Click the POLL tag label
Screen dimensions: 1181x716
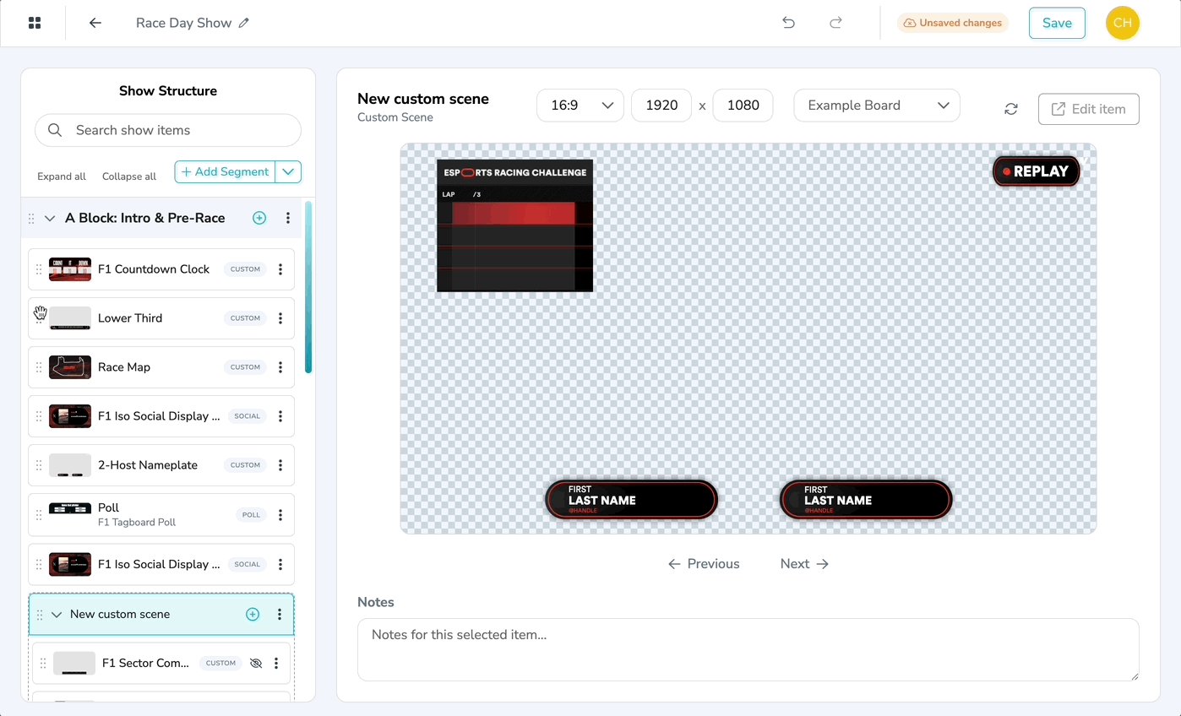[x=252, y=514]
